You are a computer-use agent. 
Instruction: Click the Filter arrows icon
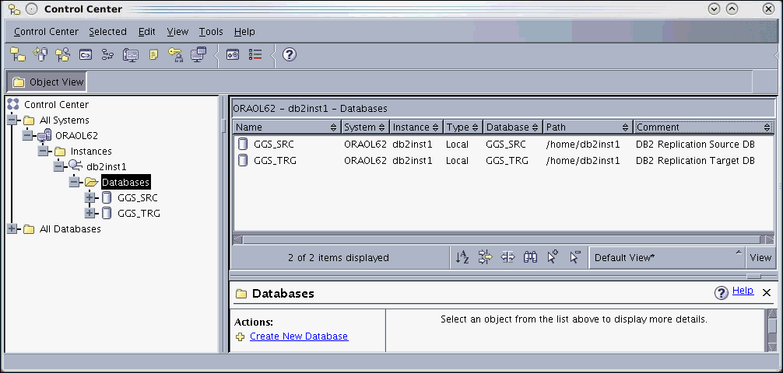coord(485,257)
